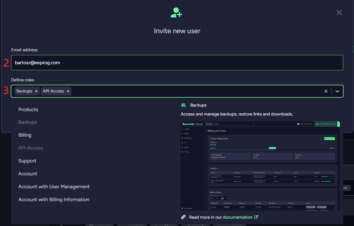Click the user-plus icon above the title
354x226 pixels.
tap(177, 13)
